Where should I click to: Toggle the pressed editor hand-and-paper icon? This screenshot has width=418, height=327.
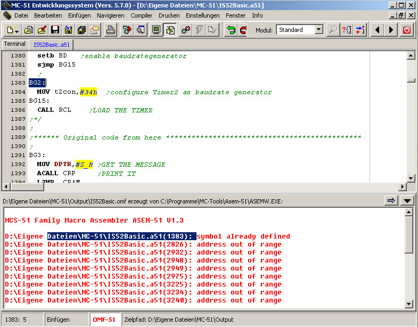click(x=170, y=30)
